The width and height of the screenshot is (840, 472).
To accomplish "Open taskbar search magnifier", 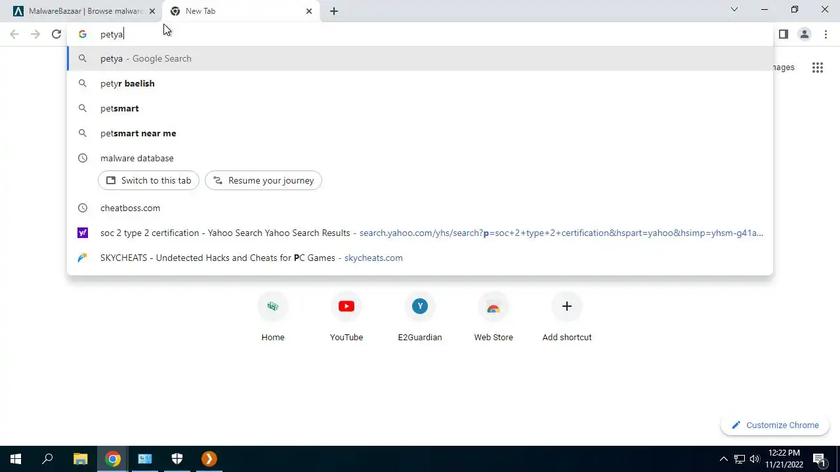I will click(47, 459).
